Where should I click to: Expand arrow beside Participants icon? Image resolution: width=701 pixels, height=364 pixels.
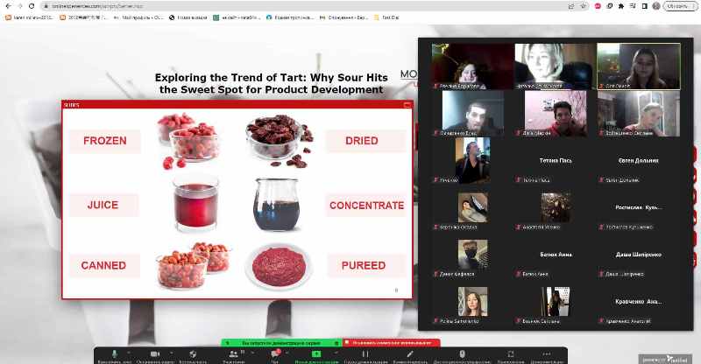(x=253, y=353)
